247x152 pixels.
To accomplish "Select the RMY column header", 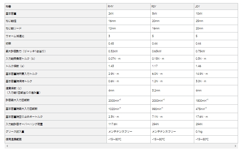I will (111, 6).
